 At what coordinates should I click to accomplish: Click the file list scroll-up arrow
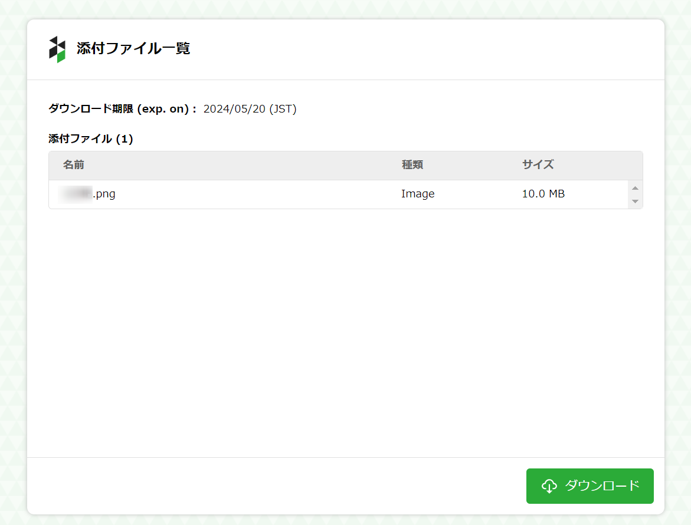tap(635, 188)
